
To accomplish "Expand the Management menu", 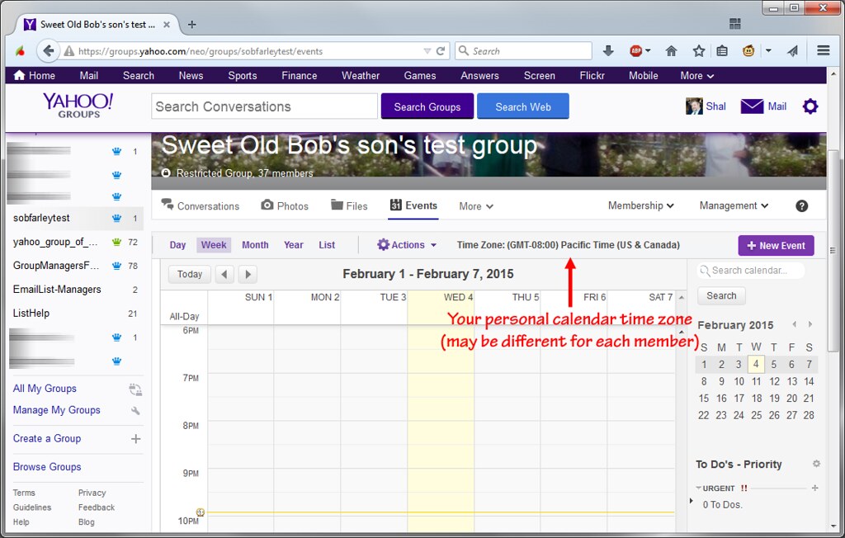I will [x=734, y=205].
